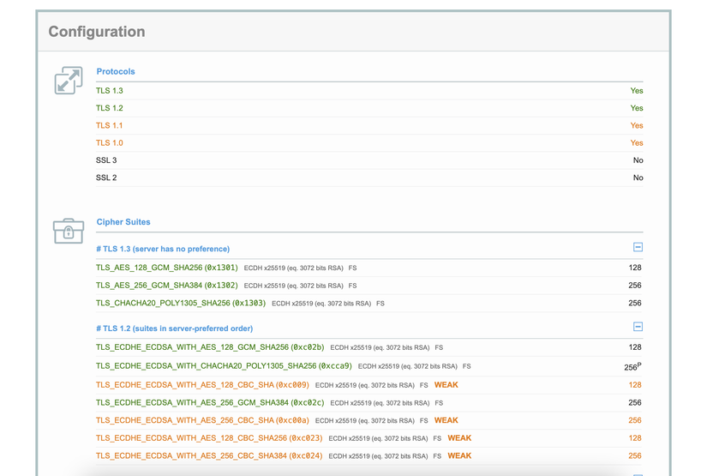Click the orange 128 value on the 0xc009 row
This screenshot has width=707, height=476.
(x=635, y=385)
